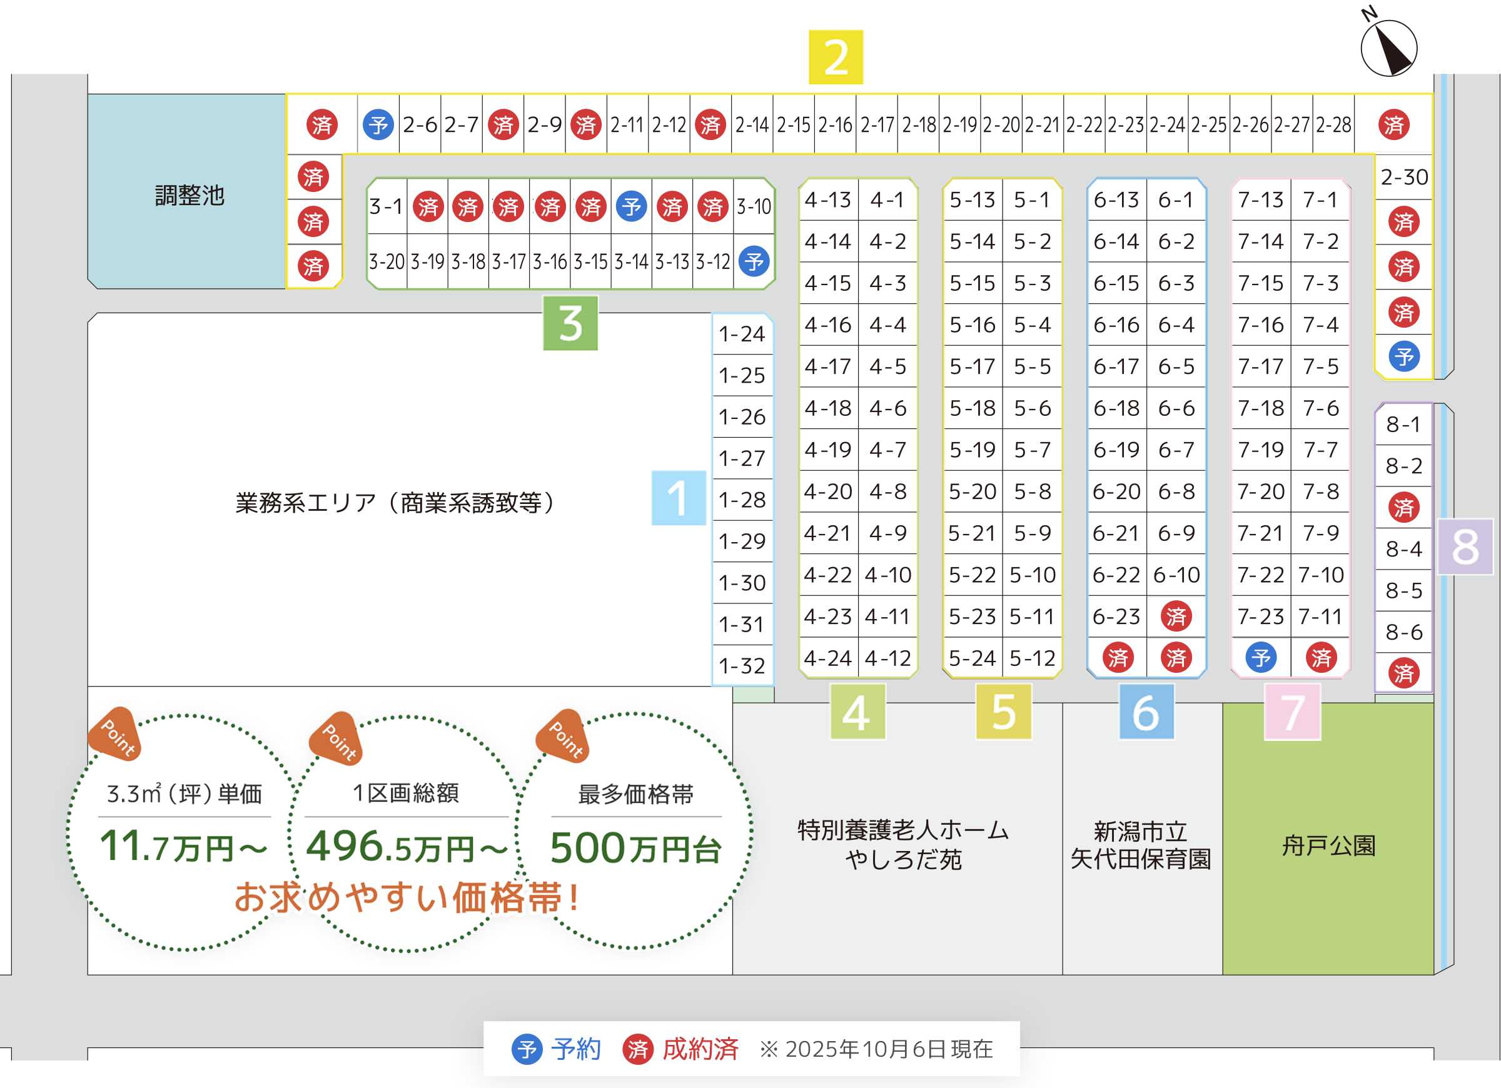Click the 成約済 legend label
Screen dimensions: 1501x1088
click(x=700, y=1049)
